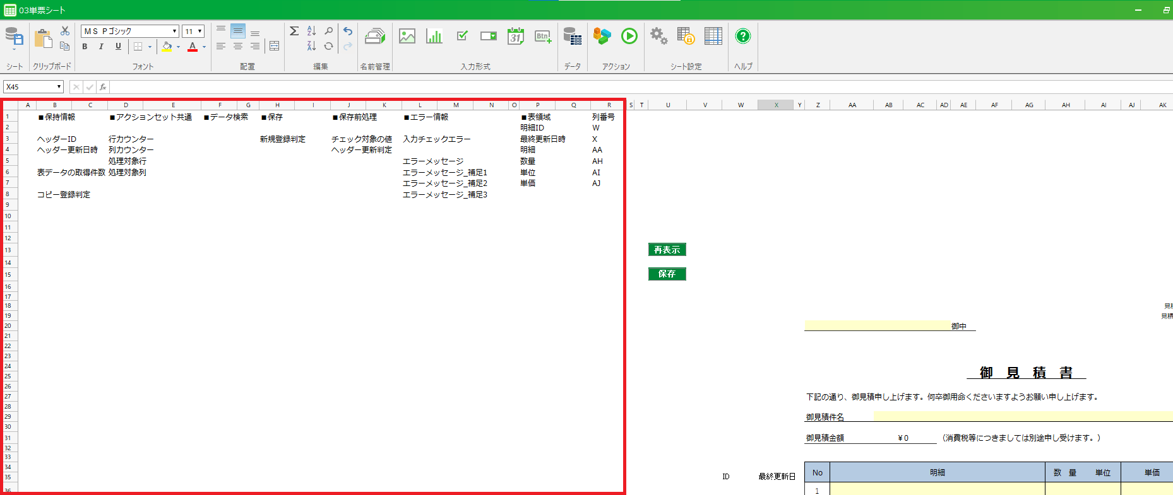
Task: Run the action with the green play icon
Action: (629, 37)
